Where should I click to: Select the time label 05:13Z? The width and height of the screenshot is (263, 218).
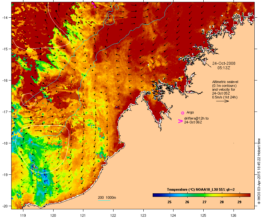click(x=224, y=68)
